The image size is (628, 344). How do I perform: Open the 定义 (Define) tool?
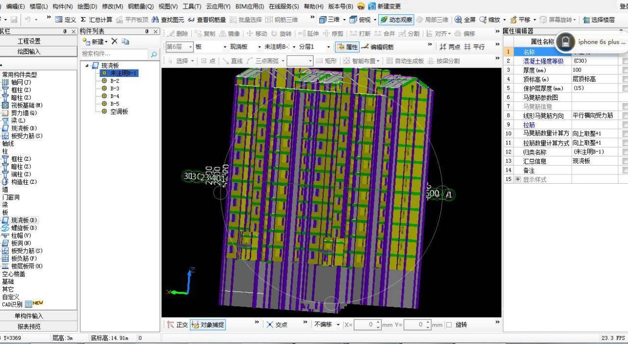[65, 20]
